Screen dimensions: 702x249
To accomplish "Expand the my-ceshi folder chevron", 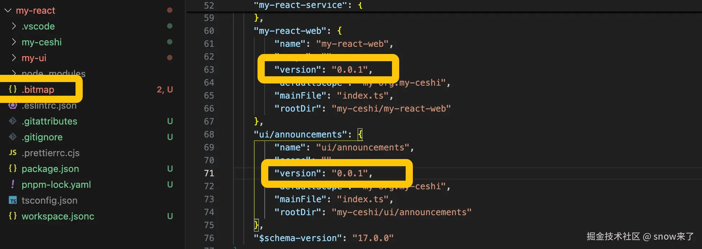I will [14, 42].
